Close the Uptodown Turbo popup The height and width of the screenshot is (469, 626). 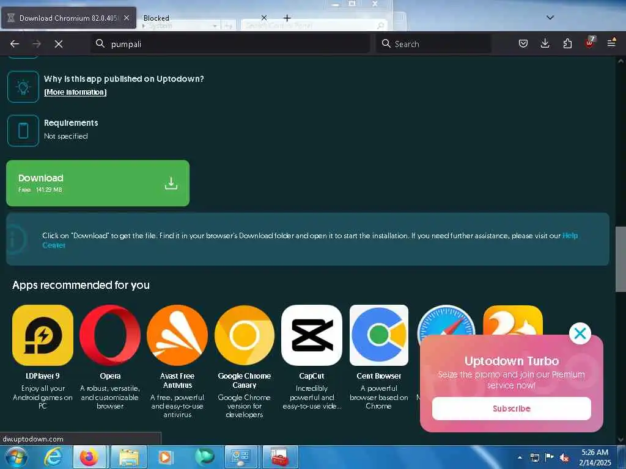tap(580, 333)
